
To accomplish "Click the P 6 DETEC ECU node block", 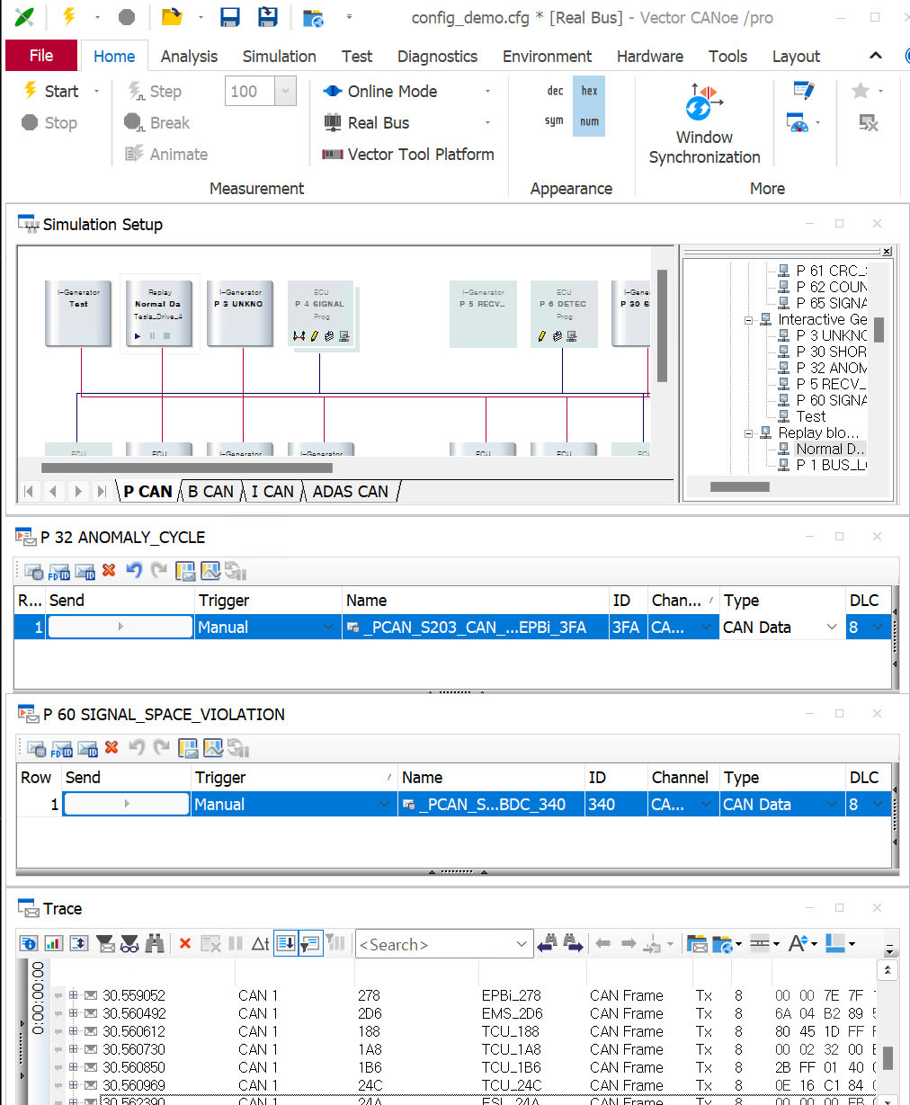I will (x=564, y=314).
